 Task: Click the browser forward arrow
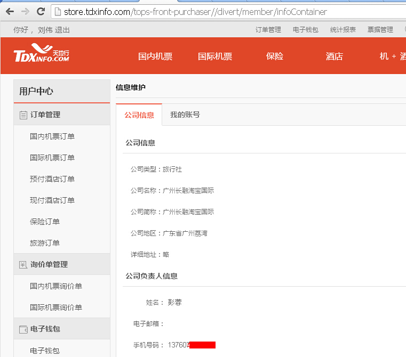coord(25,12)
